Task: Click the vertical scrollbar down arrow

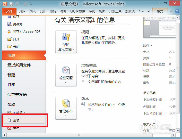Action: pos(178,131)
